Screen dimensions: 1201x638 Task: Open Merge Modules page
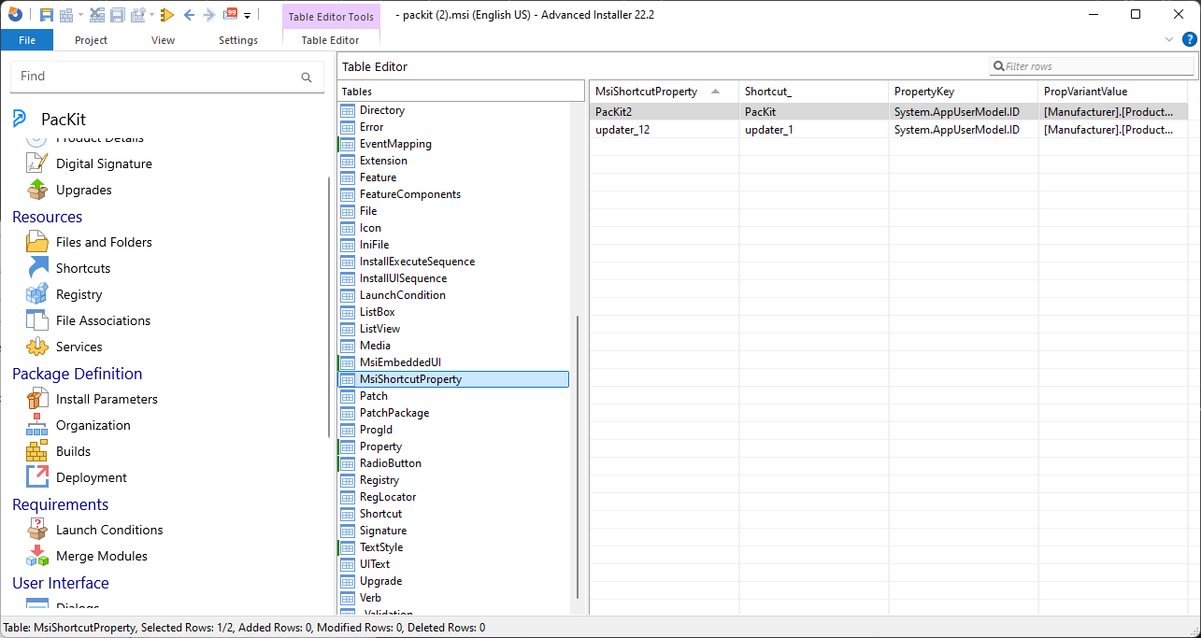[102, 556]
